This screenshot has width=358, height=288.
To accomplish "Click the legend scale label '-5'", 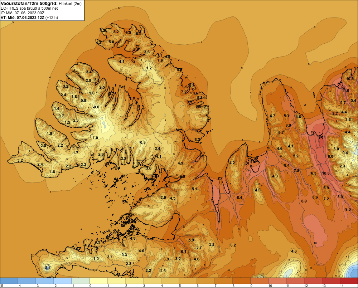I will [1, 286].
